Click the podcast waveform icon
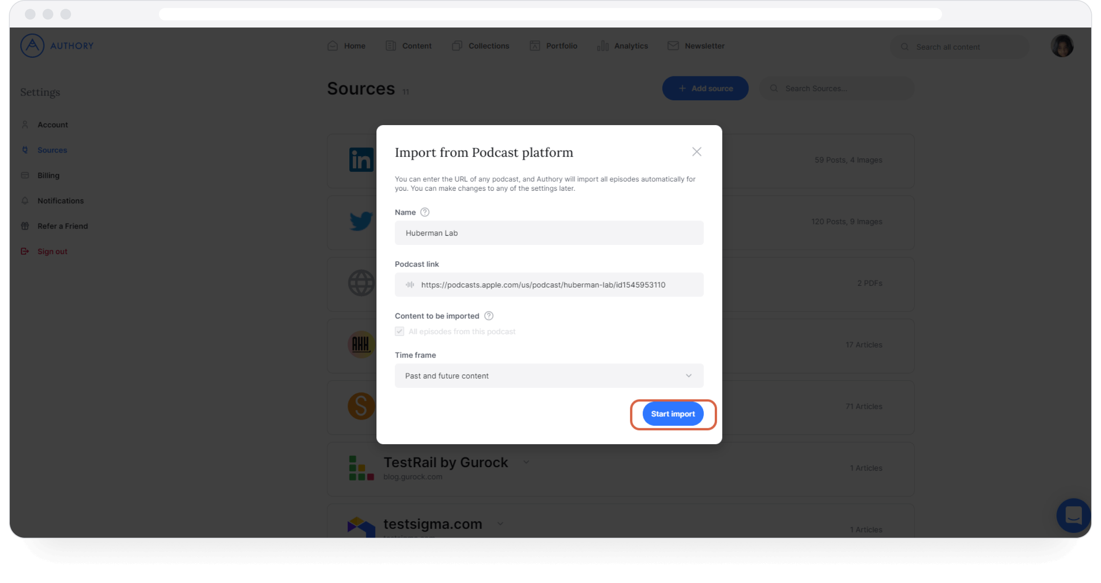 point(410,285)
